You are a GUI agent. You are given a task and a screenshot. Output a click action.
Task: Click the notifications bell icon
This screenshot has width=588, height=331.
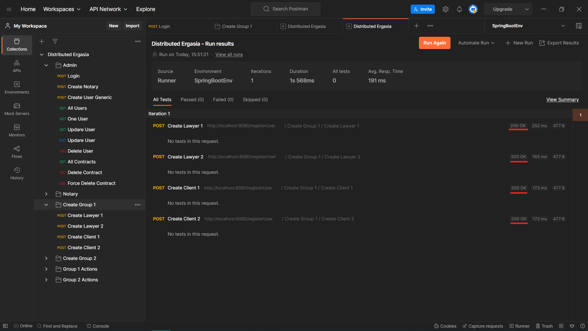459,9
